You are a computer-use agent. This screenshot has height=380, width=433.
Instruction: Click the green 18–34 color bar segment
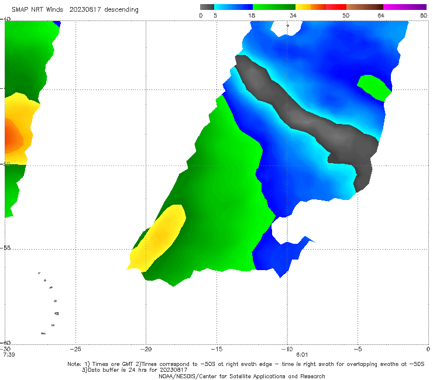pos(274,7)
